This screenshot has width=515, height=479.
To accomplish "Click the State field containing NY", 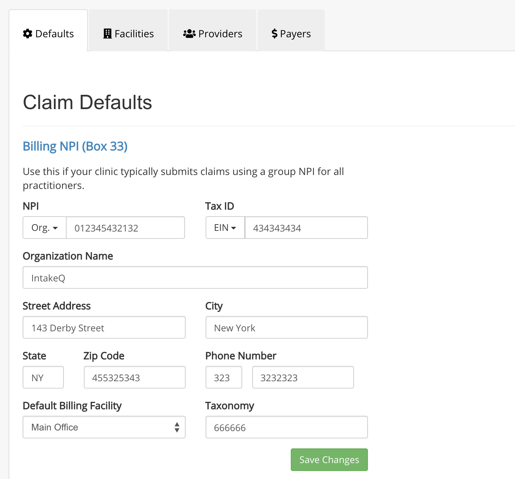I will (x=43, y=378).
